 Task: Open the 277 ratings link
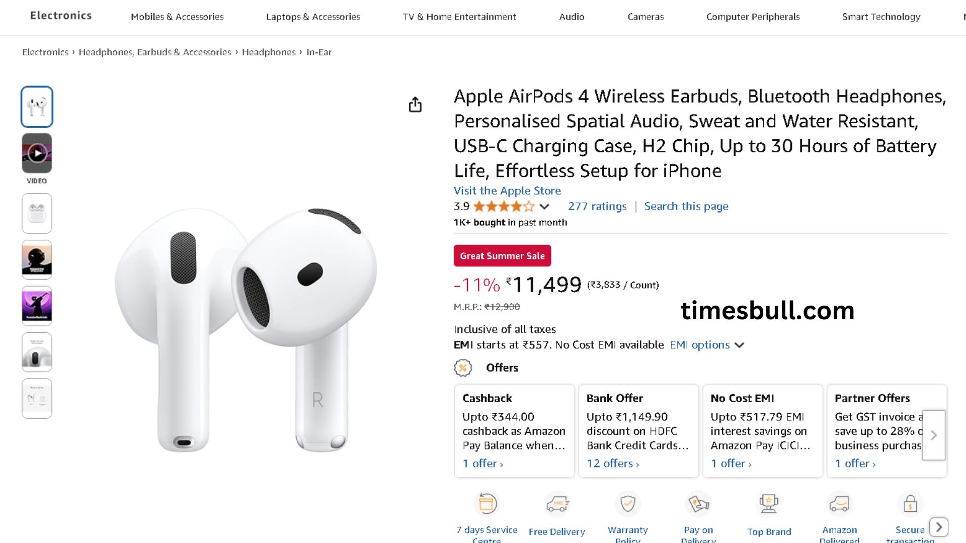tap(597, 206)
